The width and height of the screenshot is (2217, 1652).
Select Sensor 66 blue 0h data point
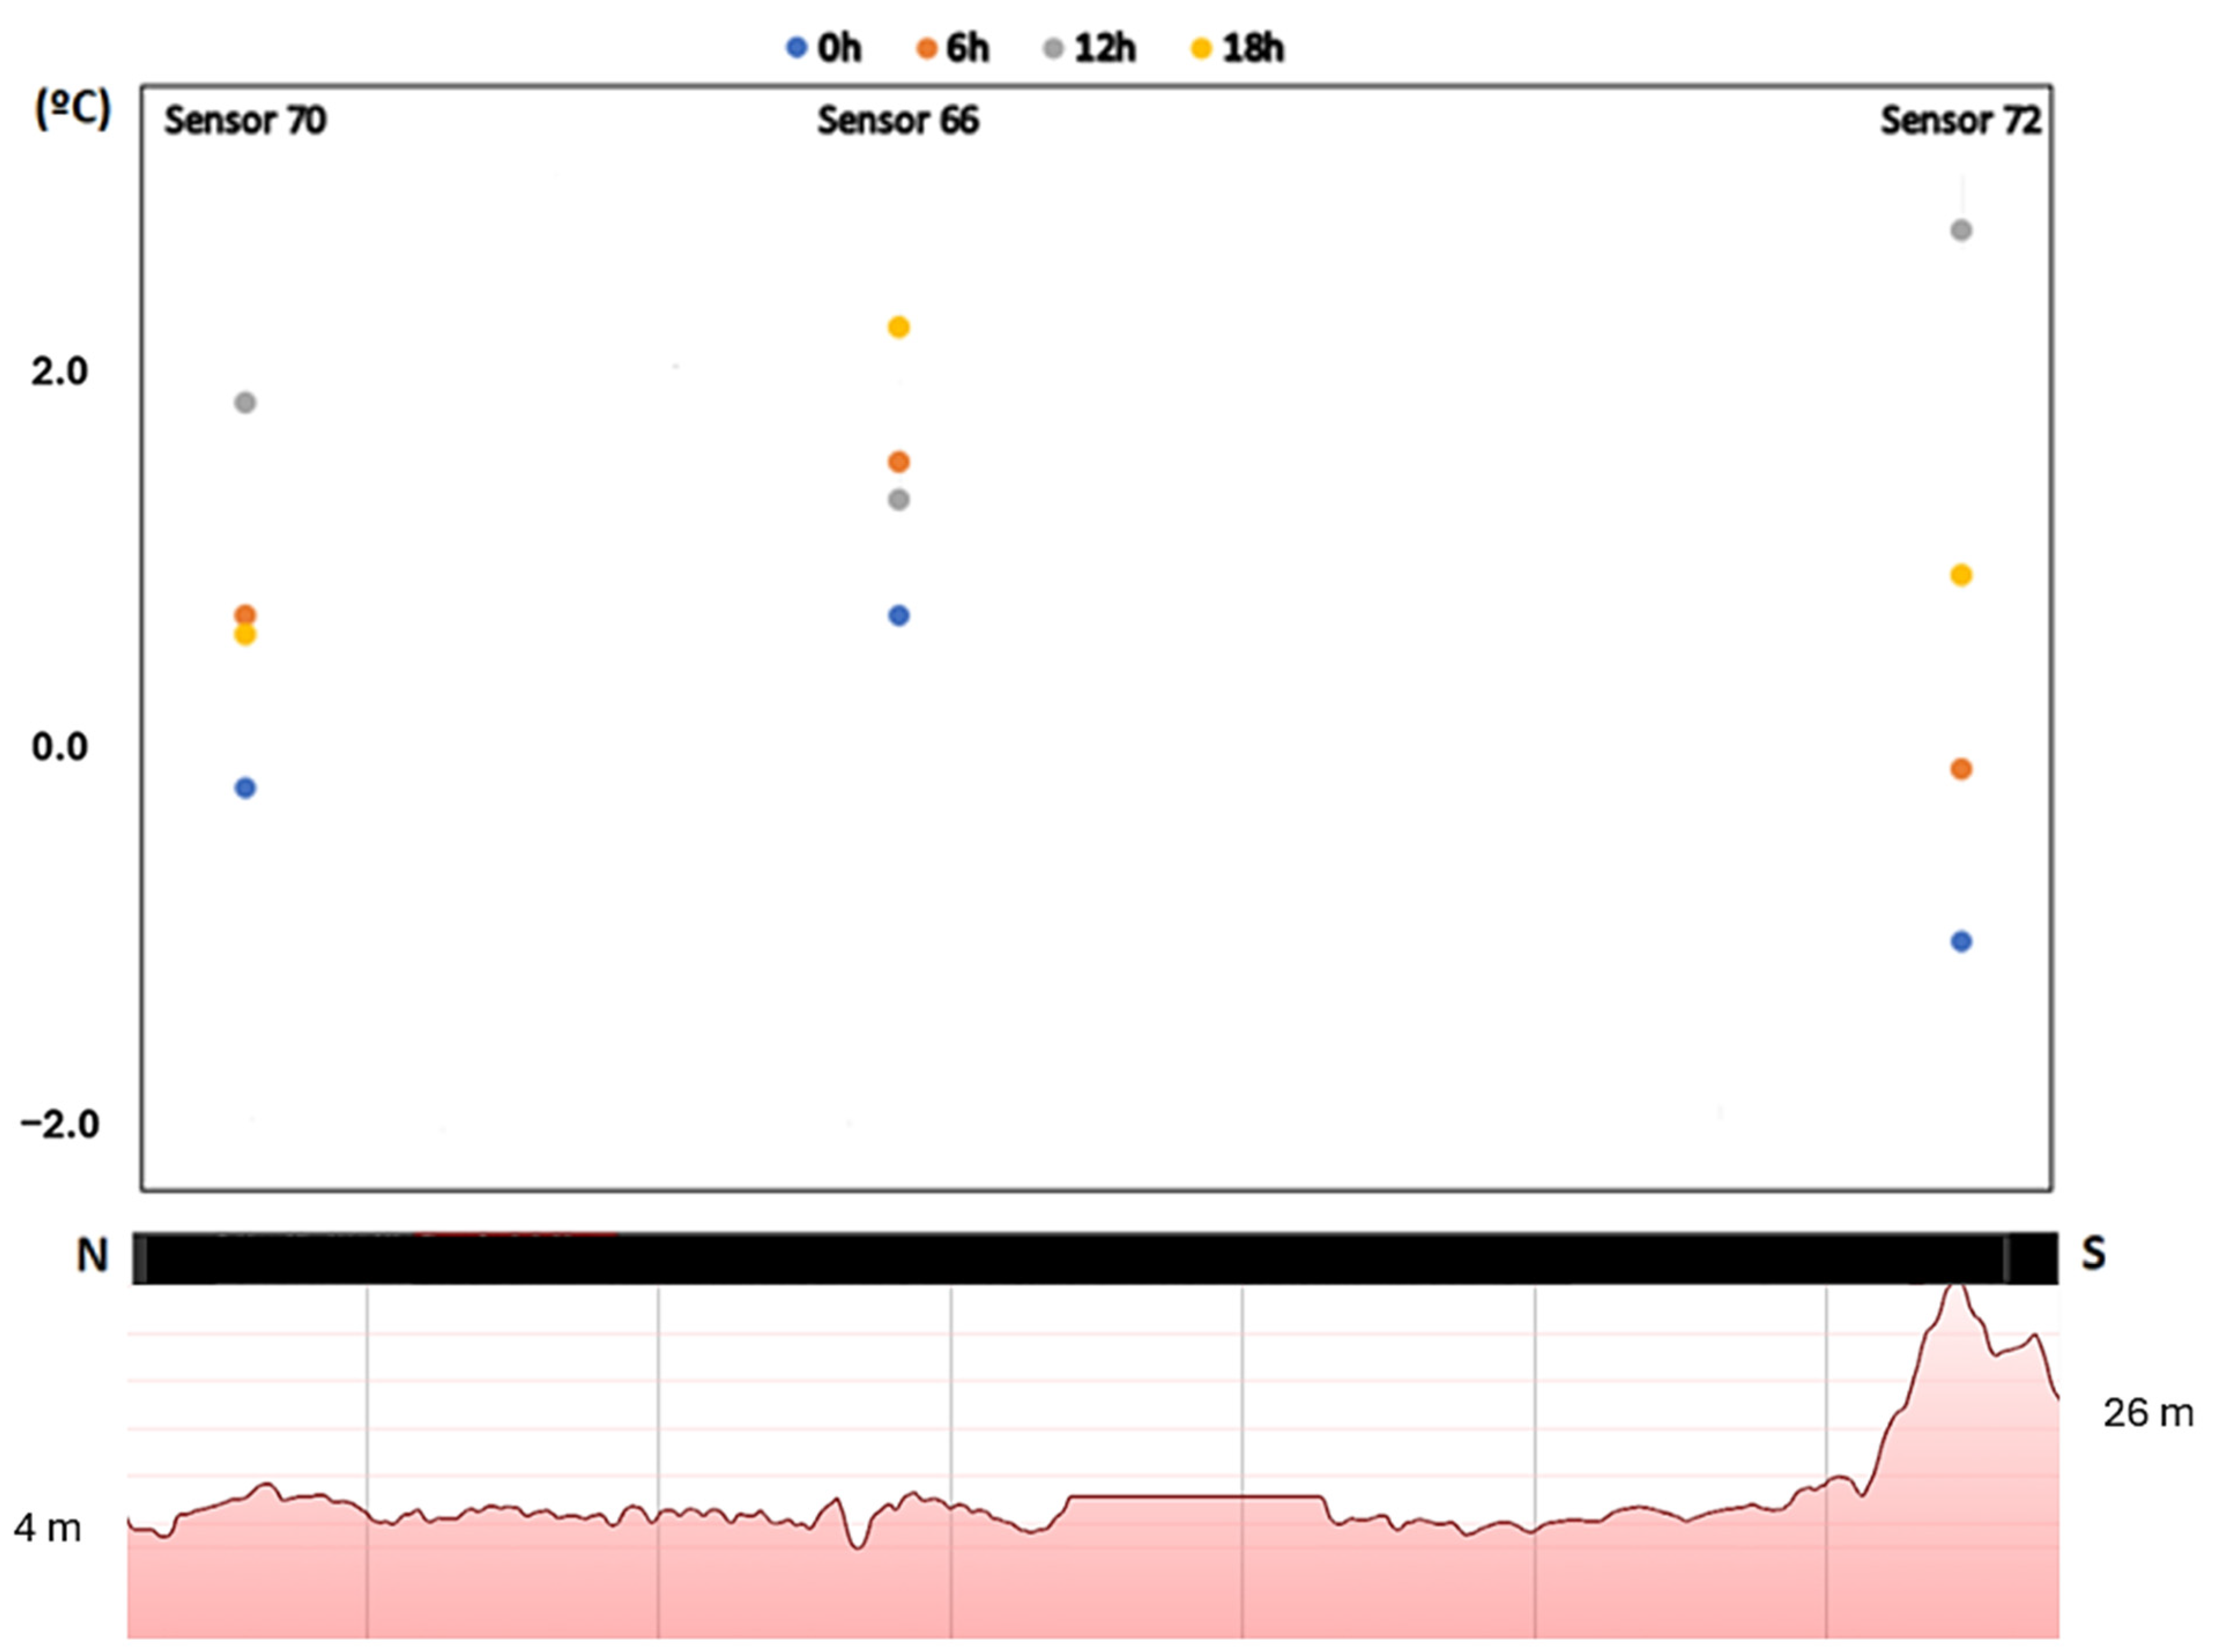pos(898,616)
